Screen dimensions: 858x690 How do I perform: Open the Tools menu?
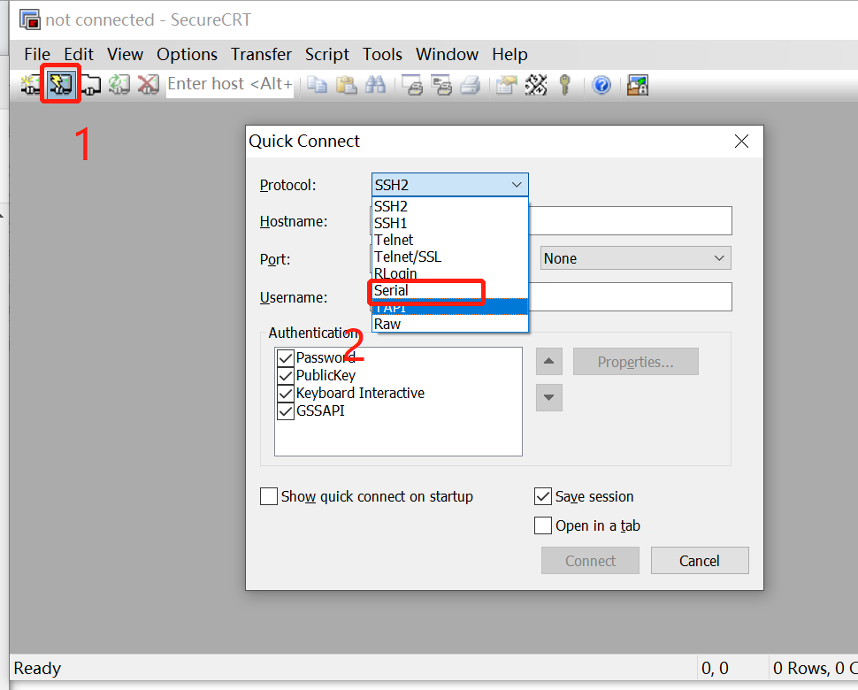coord(382,54)
